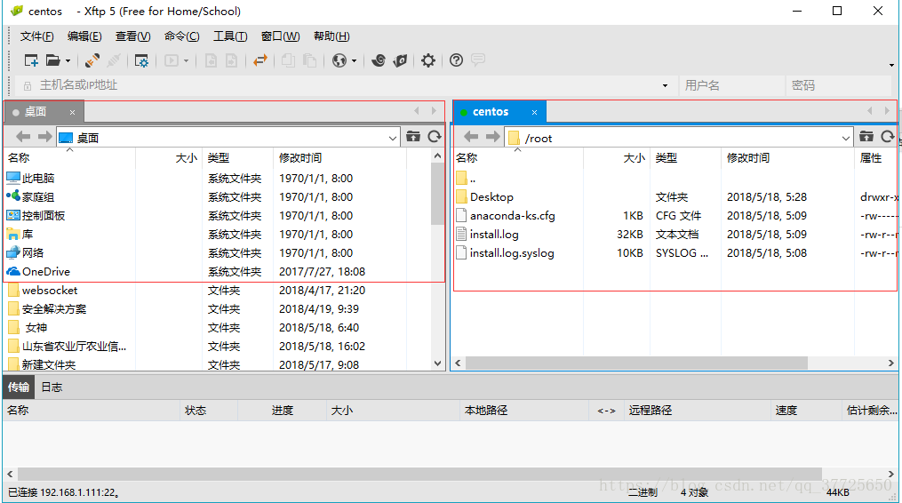Open the 窗口(W) menu
The height and width of the screenshot is (503, 902).
tap(280, 36)
